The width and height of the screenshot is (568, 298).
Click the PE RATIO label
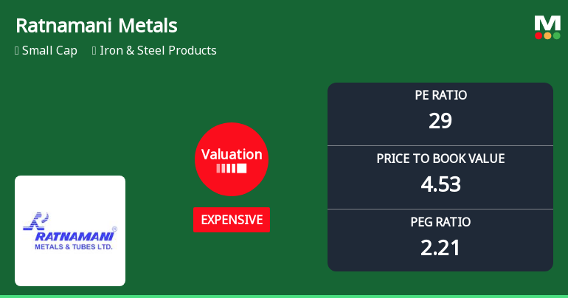coord(440,95)
